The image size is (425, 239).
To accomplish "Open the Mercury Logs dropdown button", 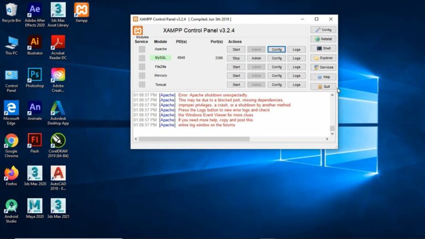I will tap(297, 76).
